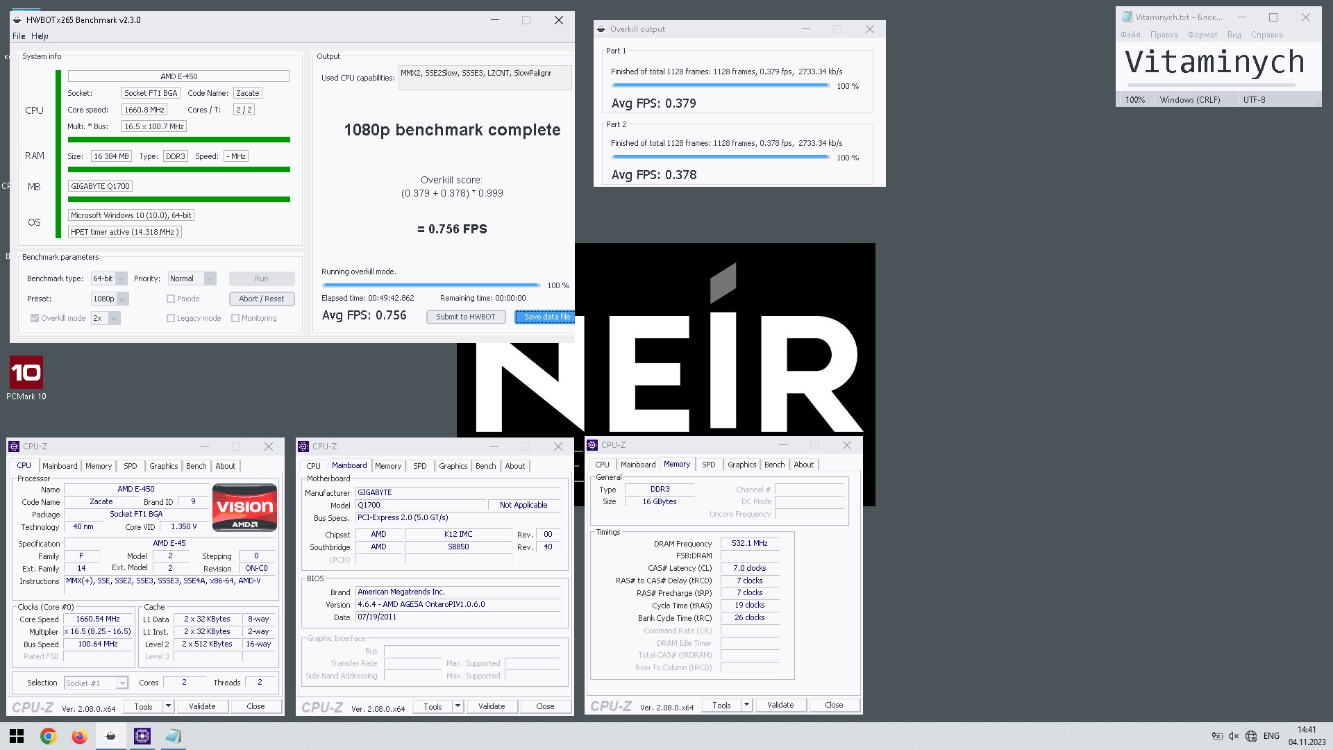Viewport: 1333px width, 750px height.
Task: Open the PCMark 10 desktop shortcut
Action: pos(26,378)
